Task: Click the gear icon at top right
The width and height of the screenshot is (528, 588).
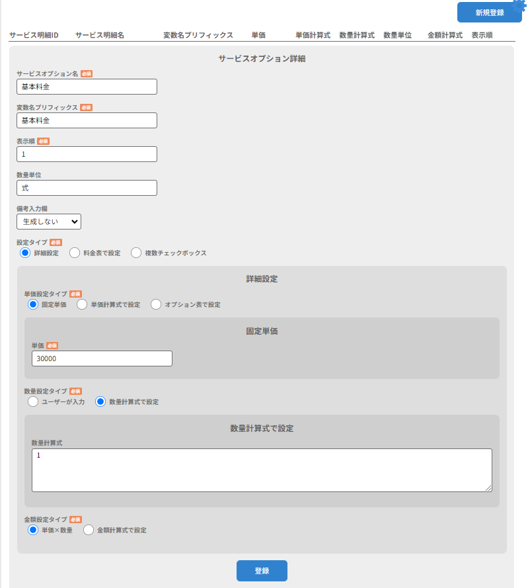Action: click(x=519, y=6)
